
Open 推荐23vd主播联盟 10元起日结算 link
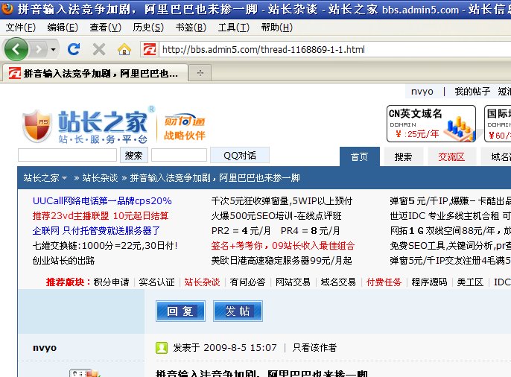(101, 216)
